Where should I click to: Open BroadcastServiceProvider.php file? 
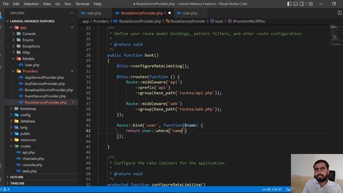49,90
